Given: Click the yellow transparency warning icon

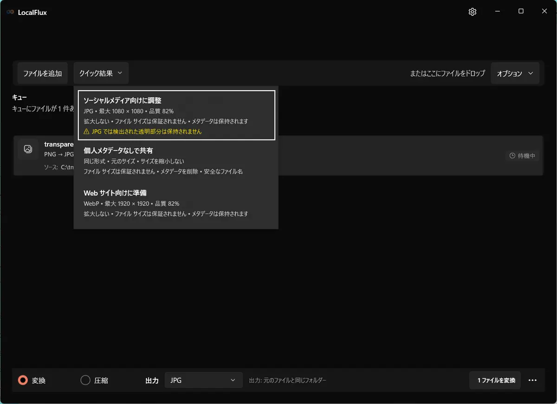Looking at the screenshot, I should tap(86, 132).
